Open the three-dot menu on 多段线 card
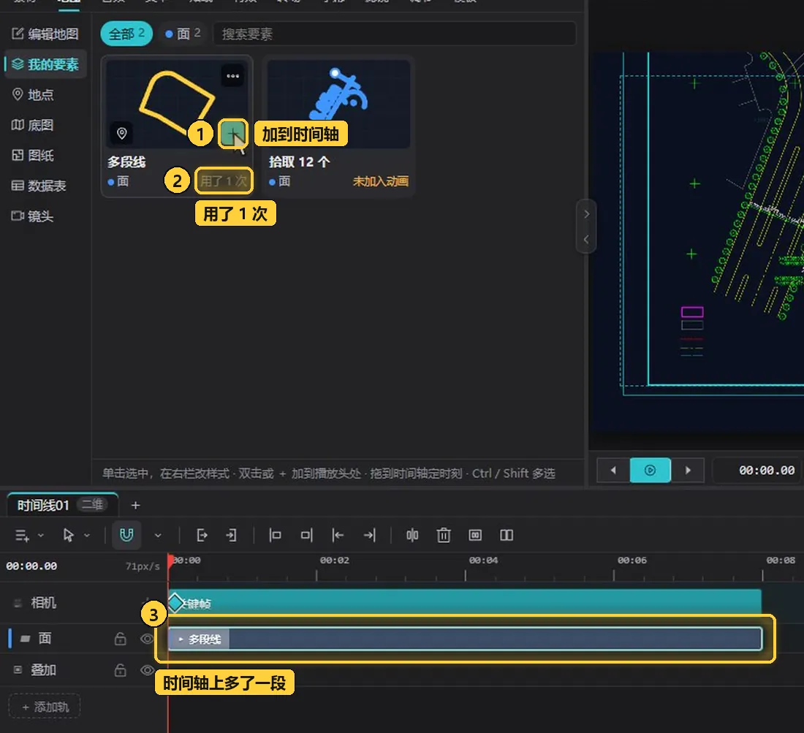 point(232,76)
